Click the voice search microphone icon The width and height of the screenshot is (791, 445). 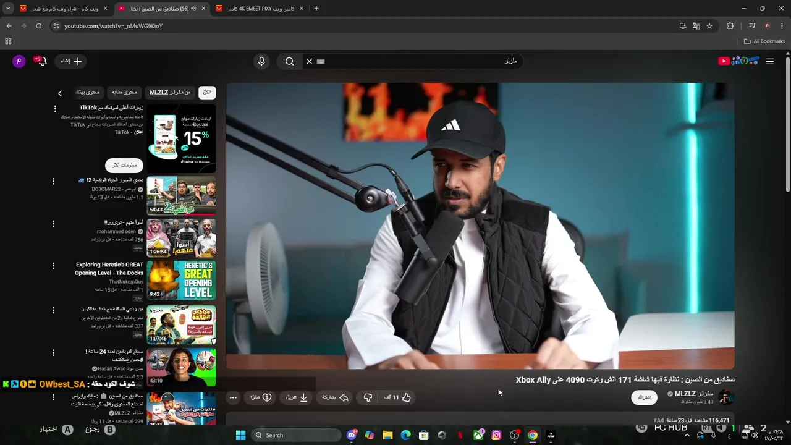(261, 61)
